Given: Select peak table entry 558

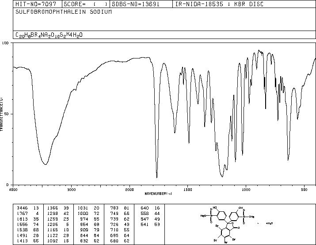Looking at the screenshot, I should (x=150, y=214).
